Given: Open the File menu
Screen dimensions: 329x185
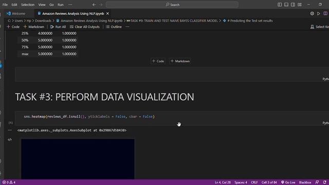Looking at the screenshot, I should pyautogui.click(x=5, y=5).
